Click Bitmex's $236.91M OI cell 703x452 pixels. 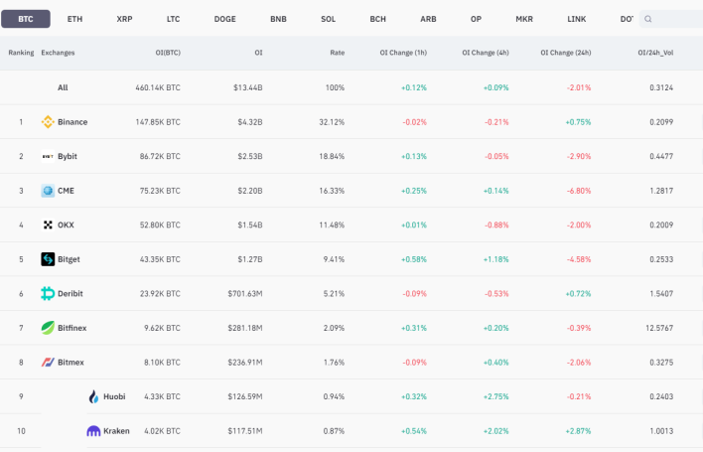(x=245, y=363)
